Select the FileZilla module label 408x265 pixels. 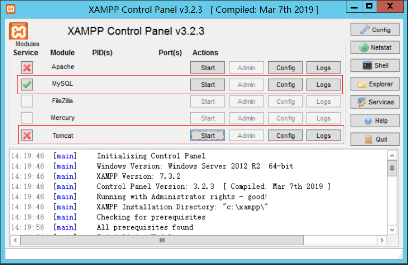click(63, 101)
